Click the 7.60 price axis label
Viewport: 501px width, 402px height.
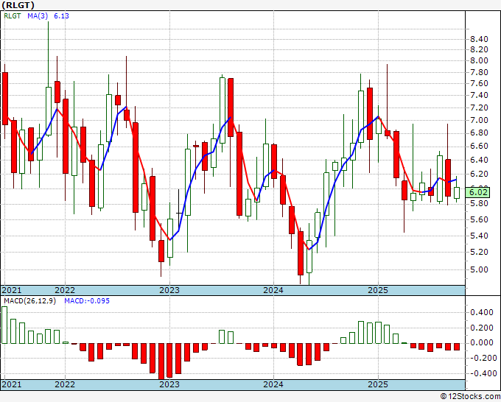479,84
